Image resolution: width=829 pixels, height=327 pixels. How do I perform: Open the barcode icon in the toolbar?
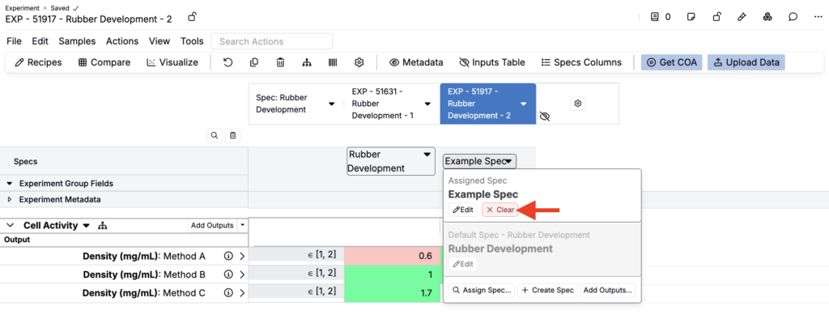pos(333,62)
